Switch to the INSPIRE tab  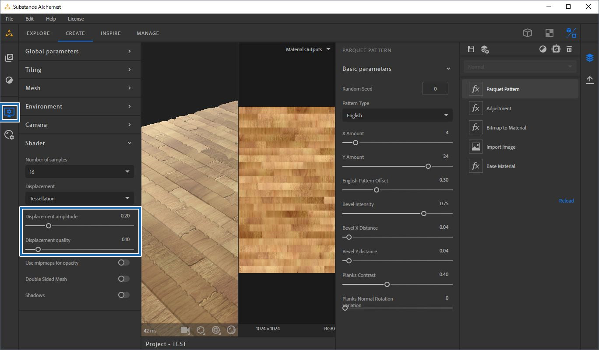coord(111,33)
